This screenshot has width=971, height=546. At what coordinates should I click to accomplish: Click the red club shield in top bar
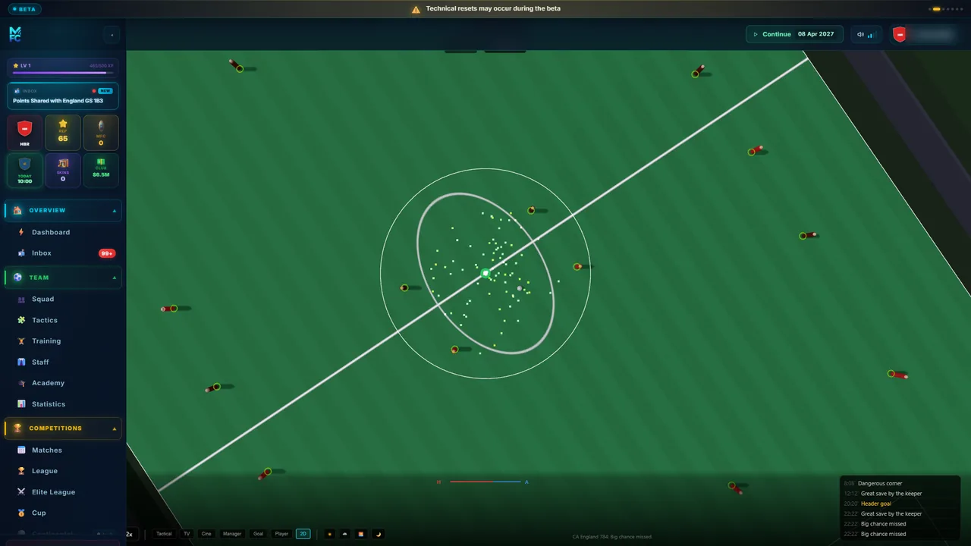point(899,34)
